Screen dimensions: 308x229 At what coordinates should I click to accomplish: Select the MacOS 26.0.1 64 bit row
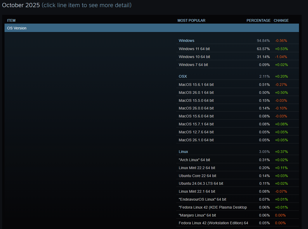pyautogui.click(x=238, y=92)
